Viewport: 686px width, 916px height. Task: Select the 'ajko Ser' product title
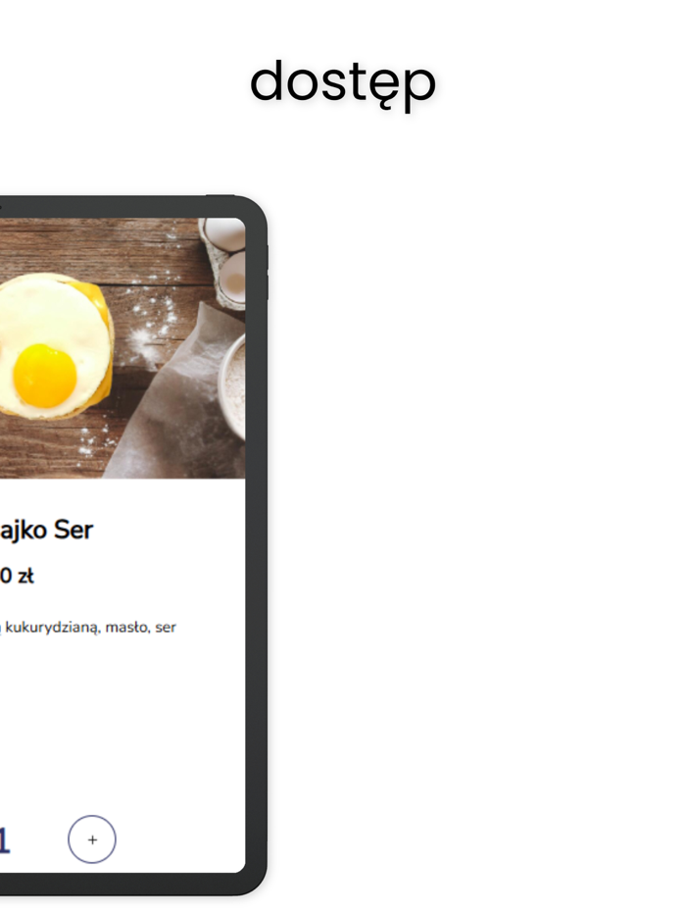pyautogui.click(x=46, y=530)
